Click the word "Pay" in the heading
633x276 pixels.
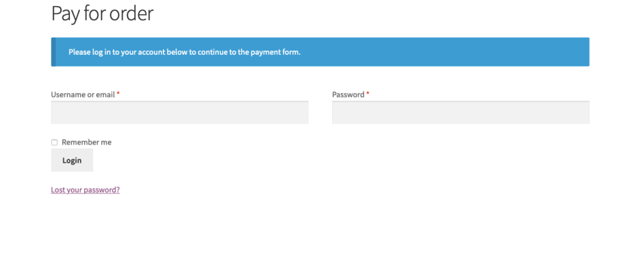(x=63, y=13)
